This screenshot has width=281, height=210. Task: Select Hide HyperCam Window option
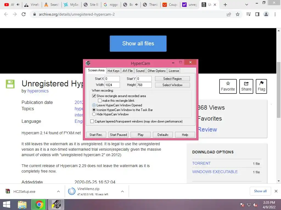(94, 114)
